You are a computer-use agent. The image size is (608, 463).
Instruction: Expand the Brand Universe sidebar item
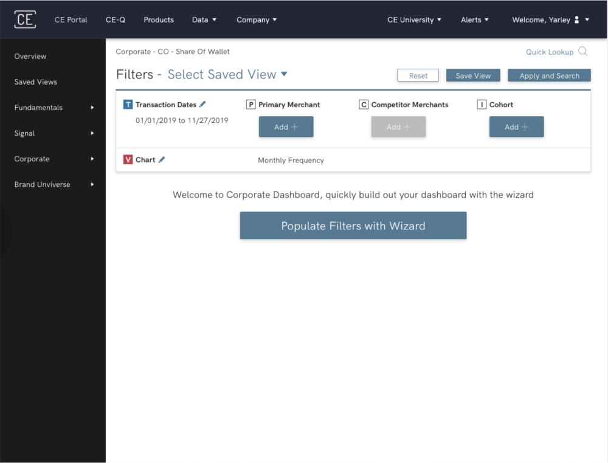coord(54,184)
